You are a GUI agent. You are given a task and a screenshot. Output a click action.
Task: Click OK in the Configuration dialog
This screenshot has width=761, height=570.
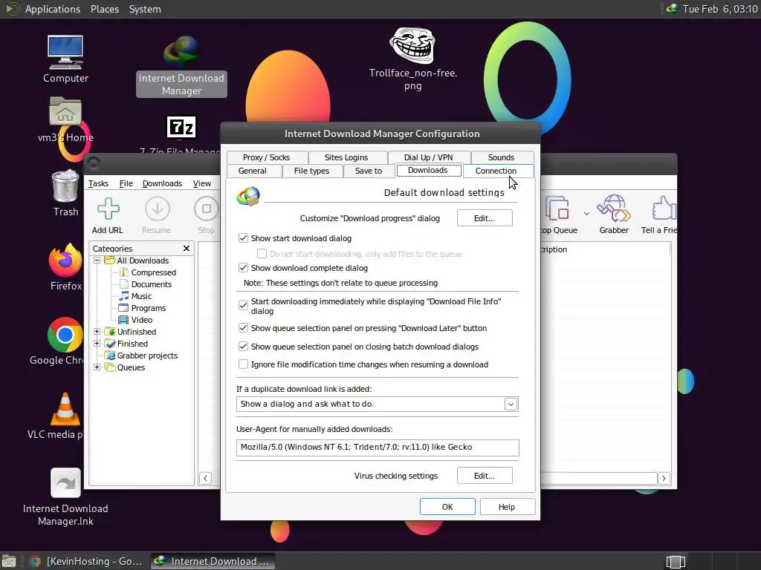pyautogui.click(x=447, y=506)
